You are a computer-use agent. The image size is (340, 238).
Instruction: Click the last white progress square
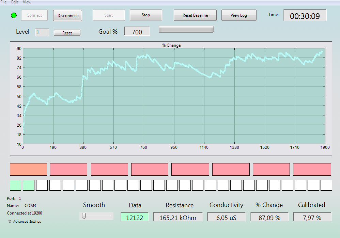(326, 185)
